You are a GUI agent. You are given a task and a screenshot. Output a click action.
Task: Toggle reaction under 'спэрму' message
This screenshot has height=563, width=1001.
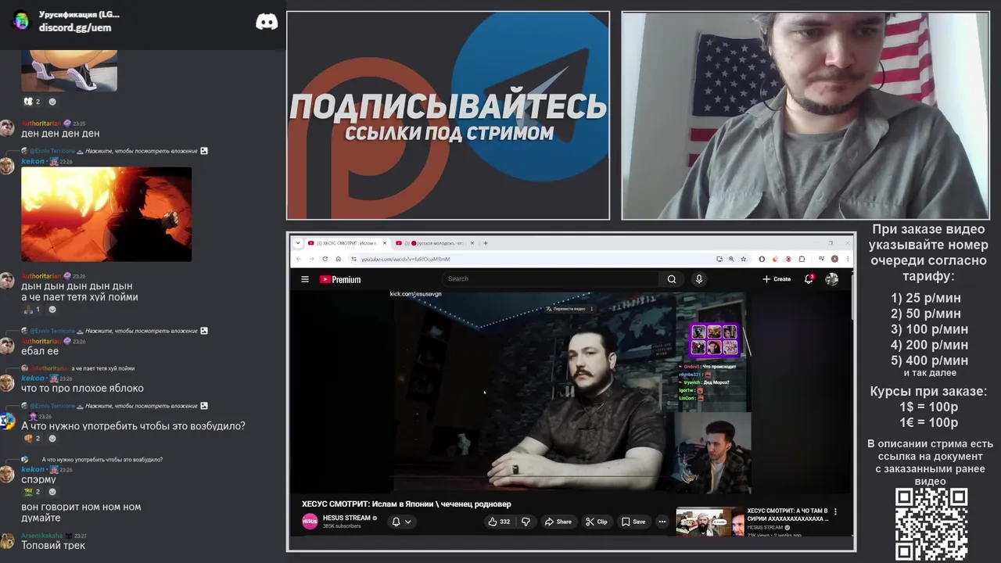pos(32,492)
